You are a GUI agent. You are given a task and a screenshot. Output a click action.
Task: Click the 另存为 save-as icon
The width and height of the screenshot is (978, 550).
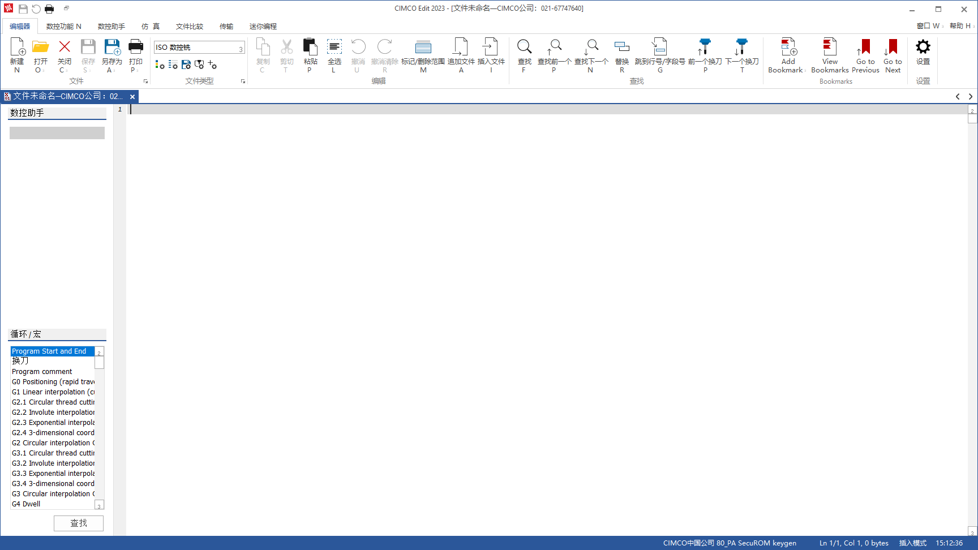pos(111,55)
